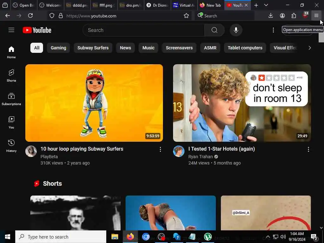Viewport: 324px width, 243px height.
Task: Open Shorts in sidebar
Action: [x=11, y=76]
